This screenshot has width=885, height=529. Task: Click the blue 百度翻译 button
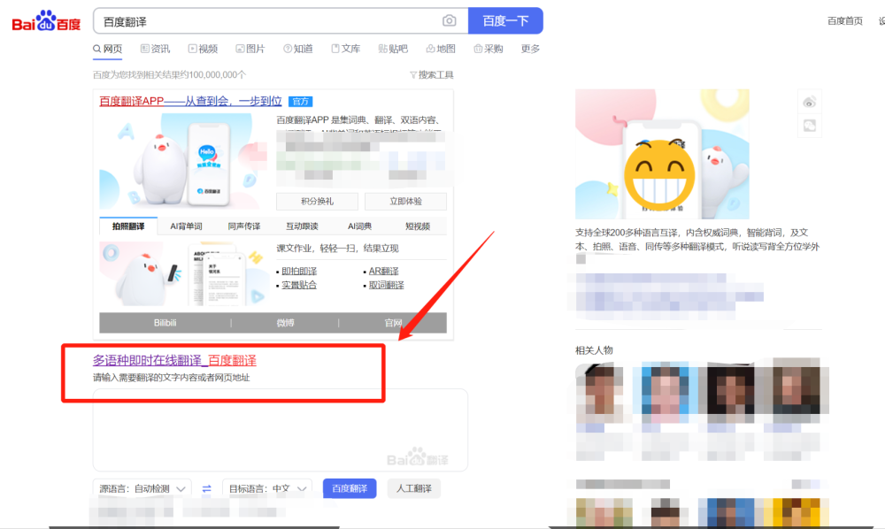pyautogui.click(x=350, y=488)
